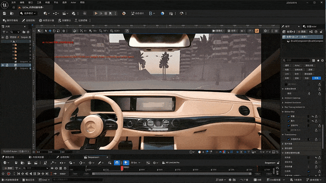Open the Tools menu in the menu bar

39,2
